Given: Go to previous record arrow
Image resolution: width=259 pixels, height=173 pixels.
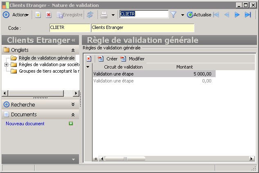Looking at the screenshot, I should coord(227,15).
